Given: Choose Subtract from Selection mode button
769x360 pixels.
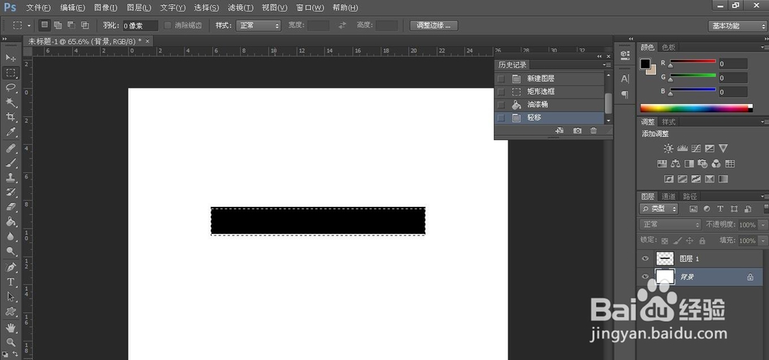Looking at the screenshot, I should (x=71, y=25).
